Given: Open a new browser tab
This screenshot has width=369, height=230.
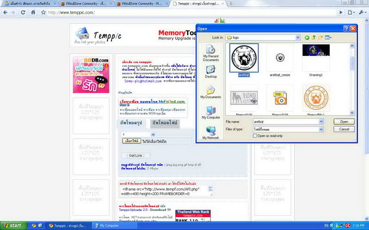Looking at the screenshot, I should coord(231,4).
